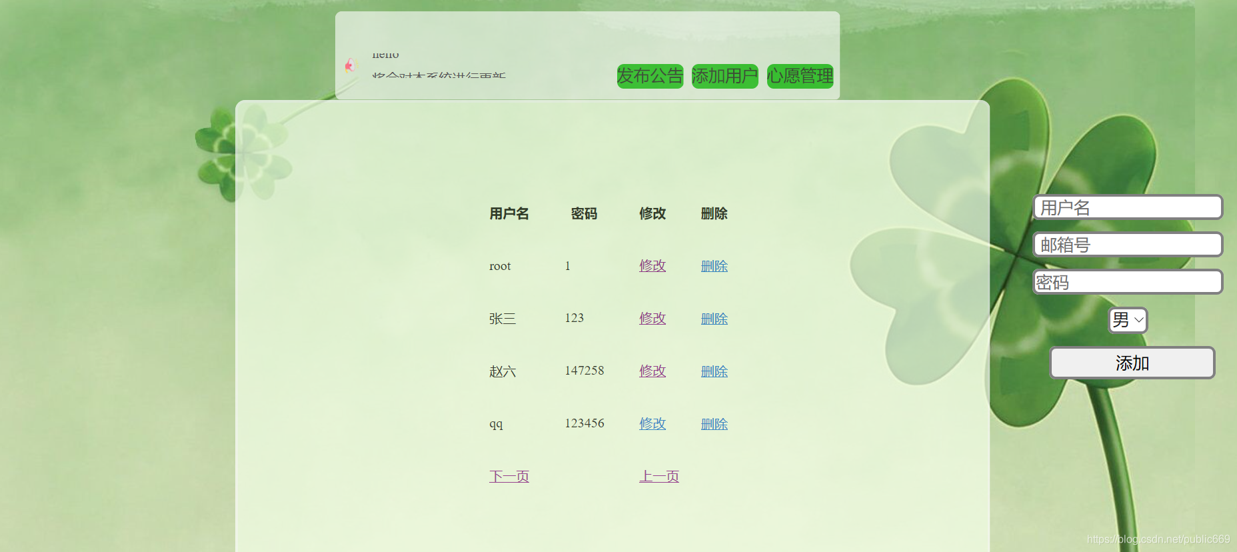Click the 用户名 column header
1237x552 pixels.
[509, 213]
